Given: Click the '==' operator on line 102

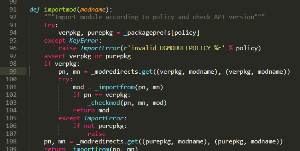Looking at the screenshot, I should (x=98, y=95).
